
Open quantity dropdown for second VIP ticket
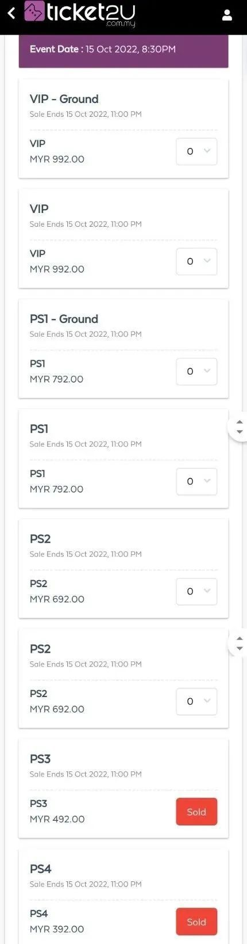click(196, 261)
